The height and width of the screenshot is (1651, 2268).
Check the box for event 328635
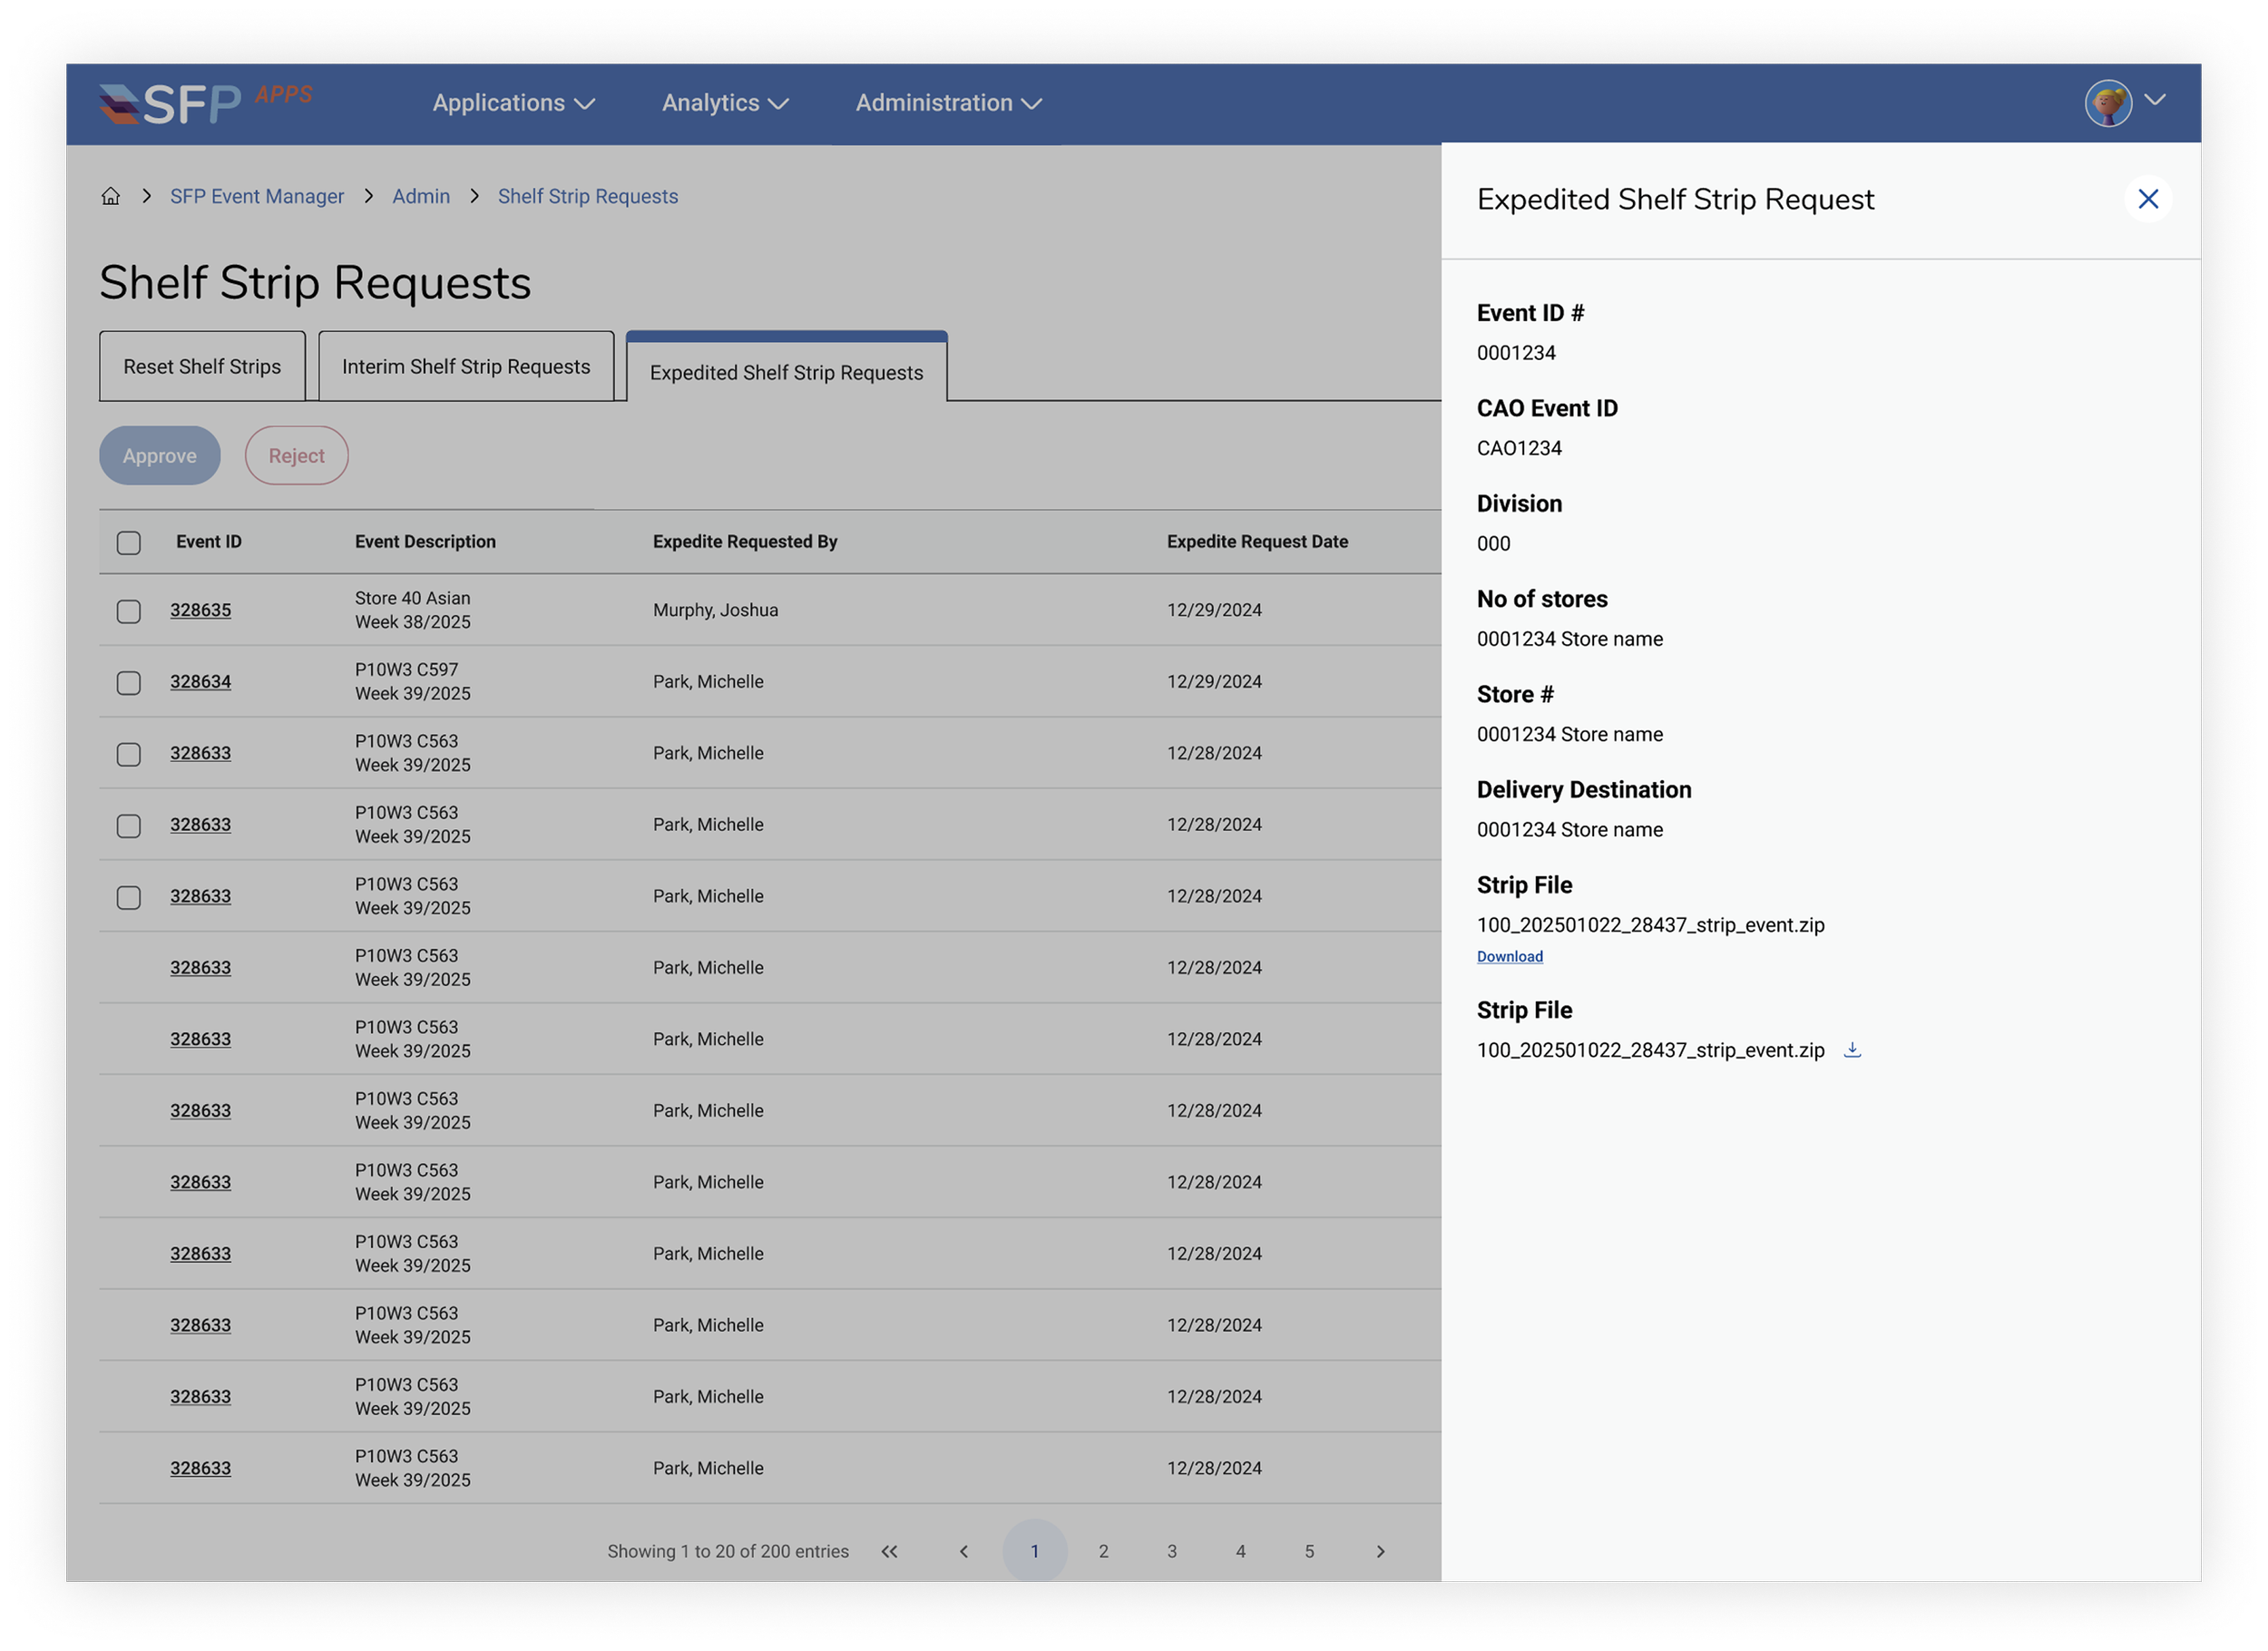click(129, 611)
